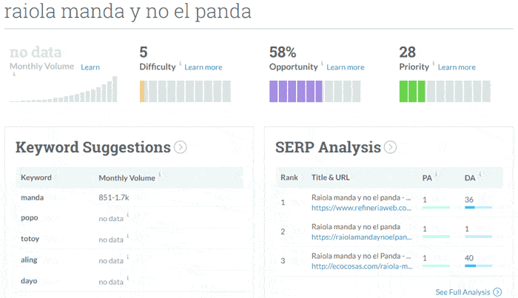Click info icon next to Opportunity
Viewport: 518px width, 298px height.
click(x=322, y=63)
